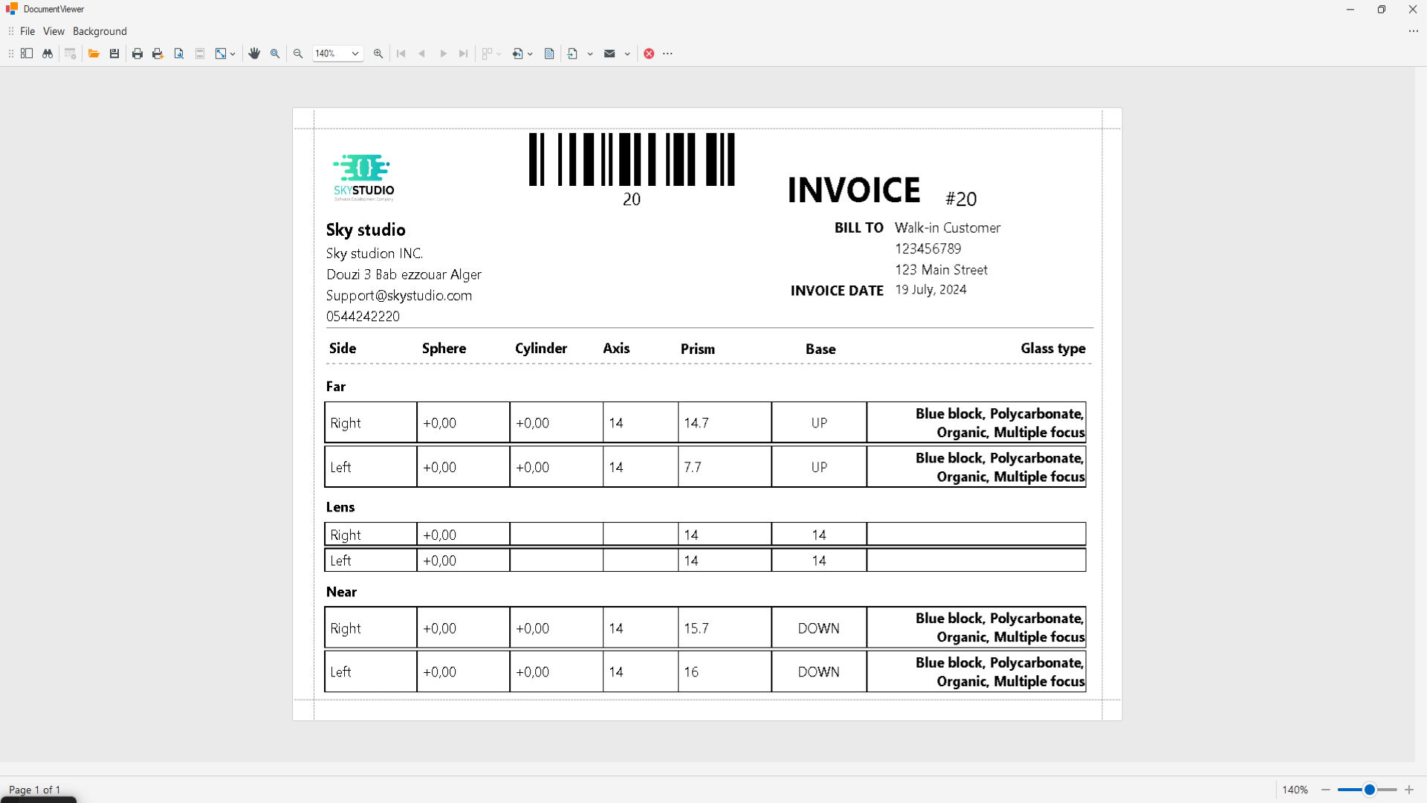Click the Save floppy disk icon
The width and height of the screenshot is (1427, 803).
tap(114, 54)
